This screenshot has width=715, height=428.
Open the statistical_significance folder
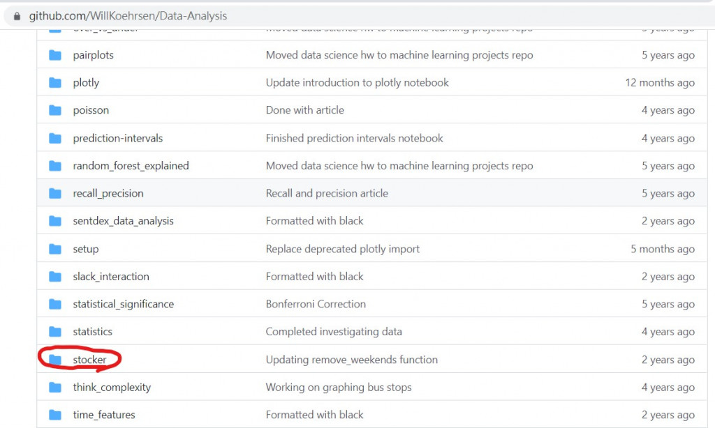123,304
